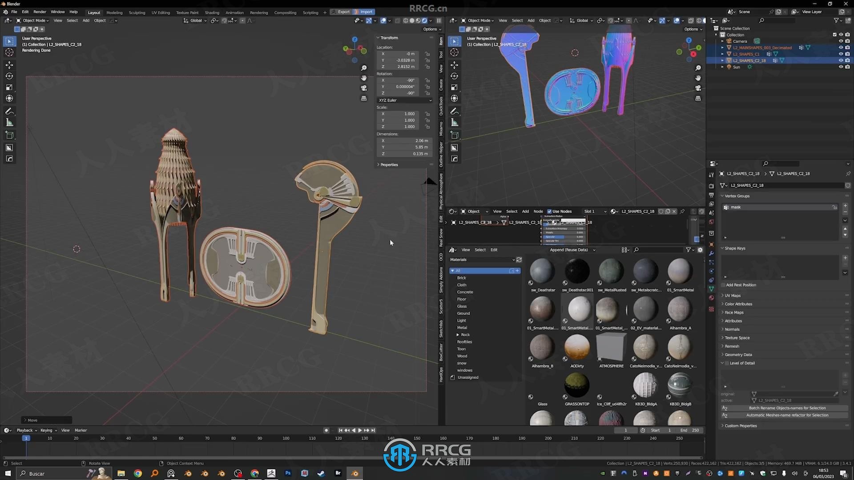Image resolution: width=854 pixels, height=480 pixels.
Task: Click the pan hand icon in right viewport
Action: point(698,78)
